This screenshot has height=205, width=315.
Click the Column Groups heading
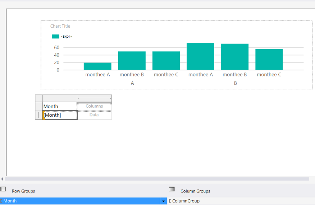pyautogui.click(x=195, y=191)
